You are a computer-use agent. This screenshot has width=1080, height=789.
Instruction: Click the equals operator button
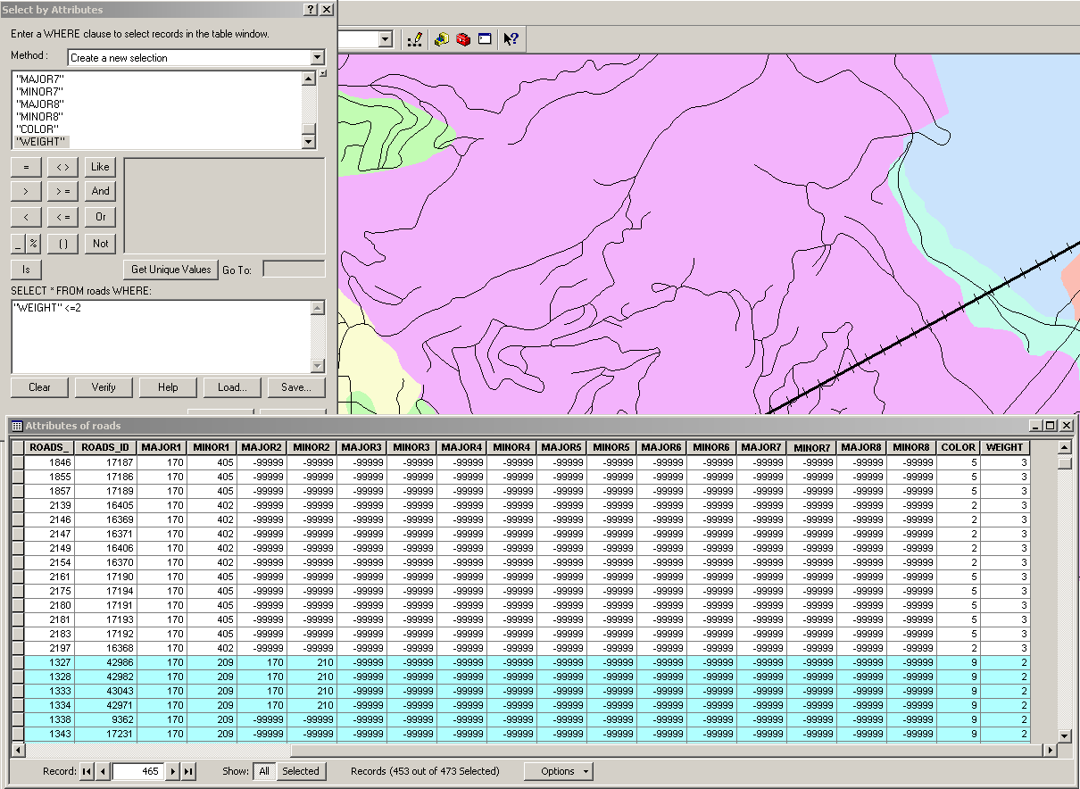click(x=26, y=167)
